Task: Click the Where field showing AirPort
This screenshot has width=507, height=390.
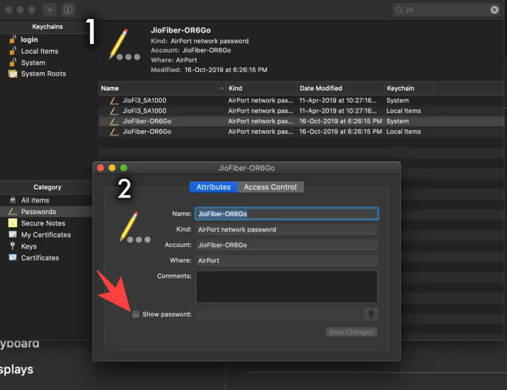Action: (x=287, y=260)
